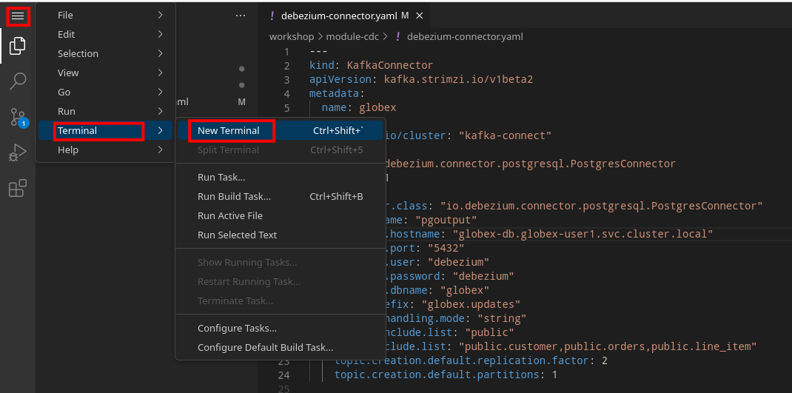
Task: Click the table list "public.customer,public.orders,public.line_item"
Action: 608,346
